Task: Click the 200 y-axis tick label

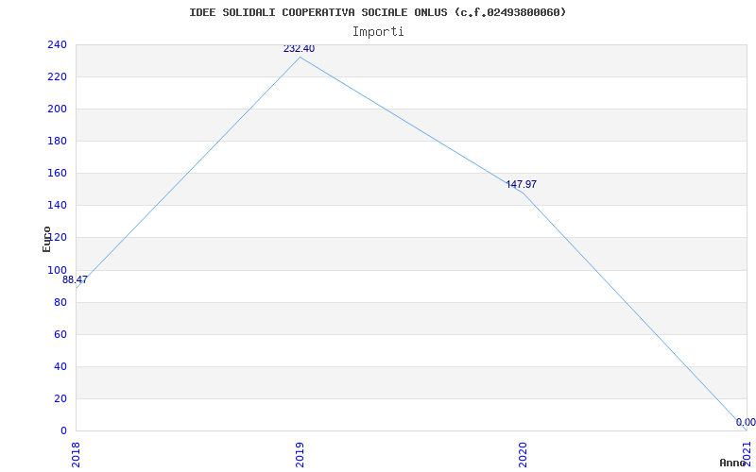Action: tap(57, 110)
